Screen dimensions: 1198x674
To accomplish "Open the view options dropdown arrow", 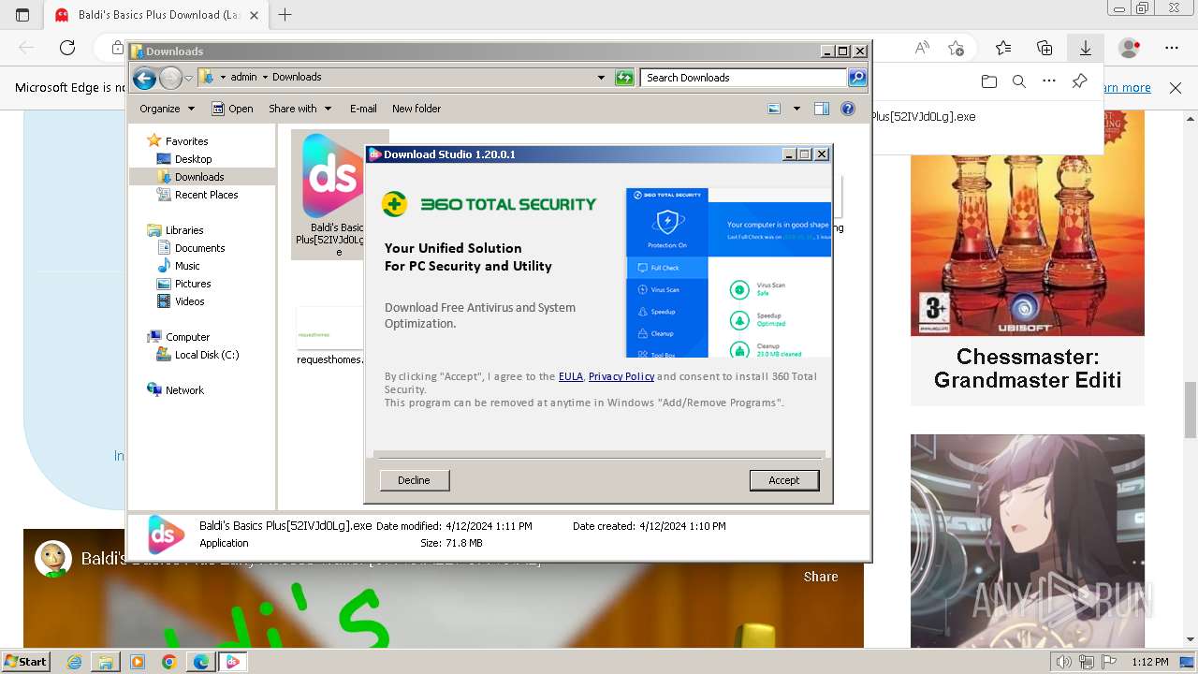I will click(796, 109).
